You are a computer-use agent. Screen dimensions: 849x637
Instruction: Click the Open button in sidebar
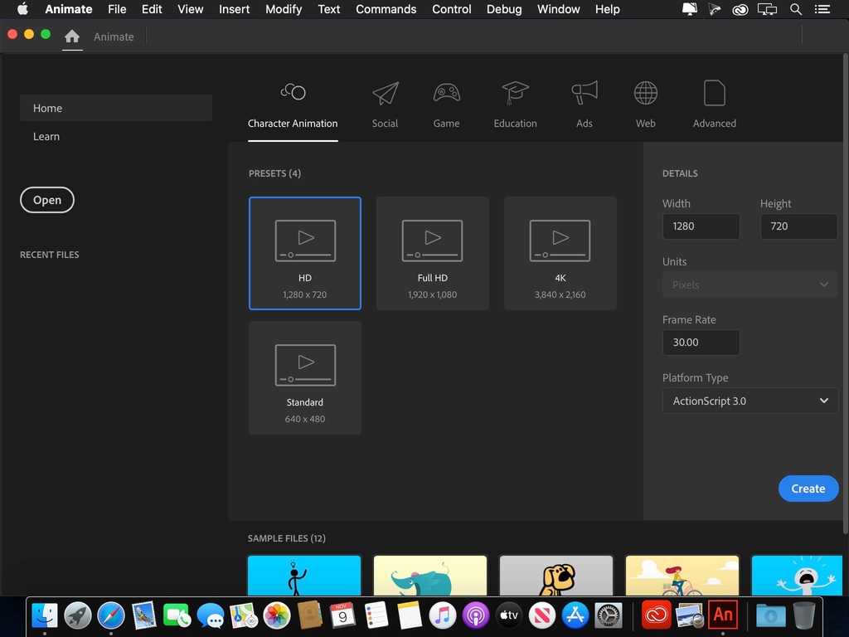[47, 200]
